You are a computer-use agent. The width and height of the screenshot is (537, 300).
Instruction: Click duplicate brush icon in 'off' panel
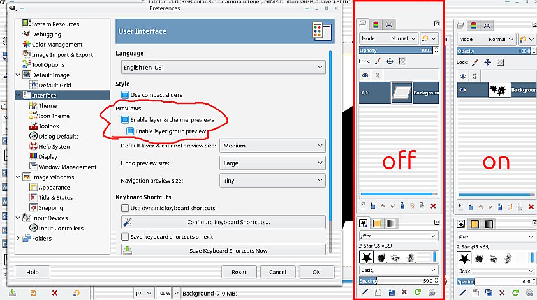[x=391, y=292]
